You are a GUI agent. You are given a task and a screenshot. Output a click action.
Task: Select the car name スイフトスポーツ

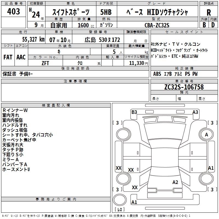71,12
